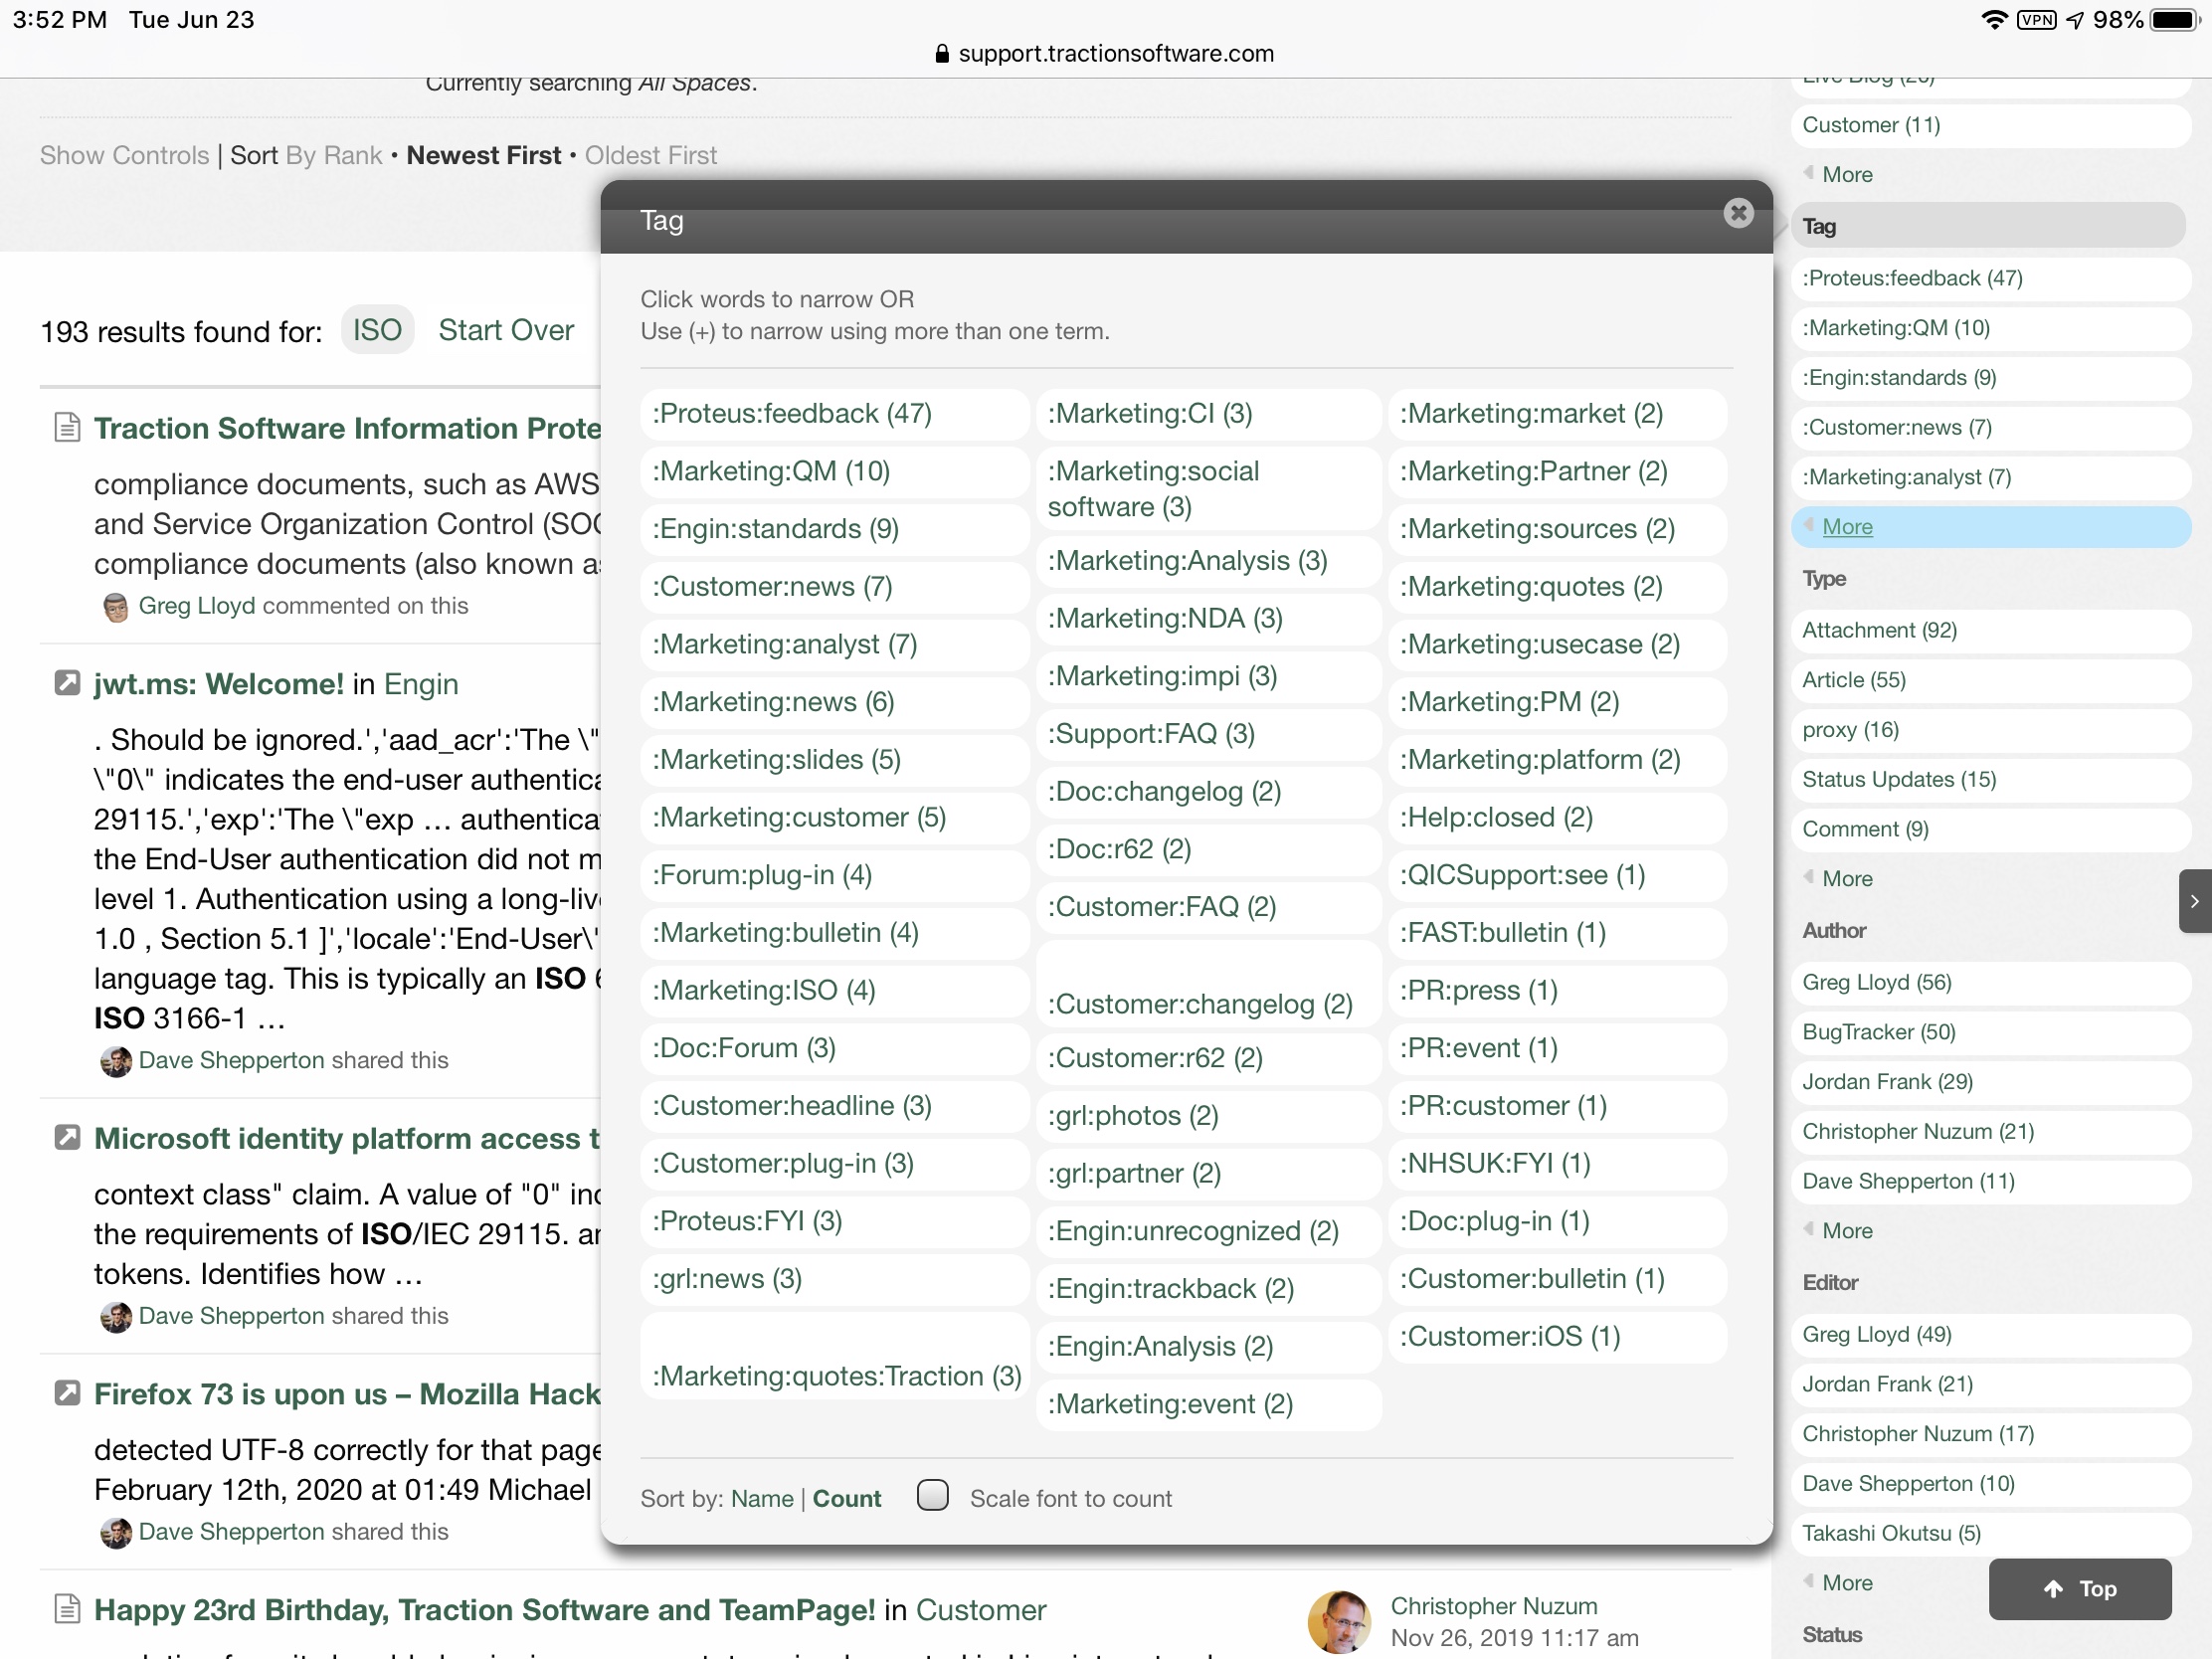The width and height of the screenshot is (2212, 1659).
Task: Enable the Scale font to count checkbox
Action: pyautogui.click(x=933, y=1496)
